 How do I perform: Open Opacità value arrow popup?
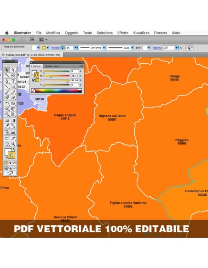tap(177, 48)
